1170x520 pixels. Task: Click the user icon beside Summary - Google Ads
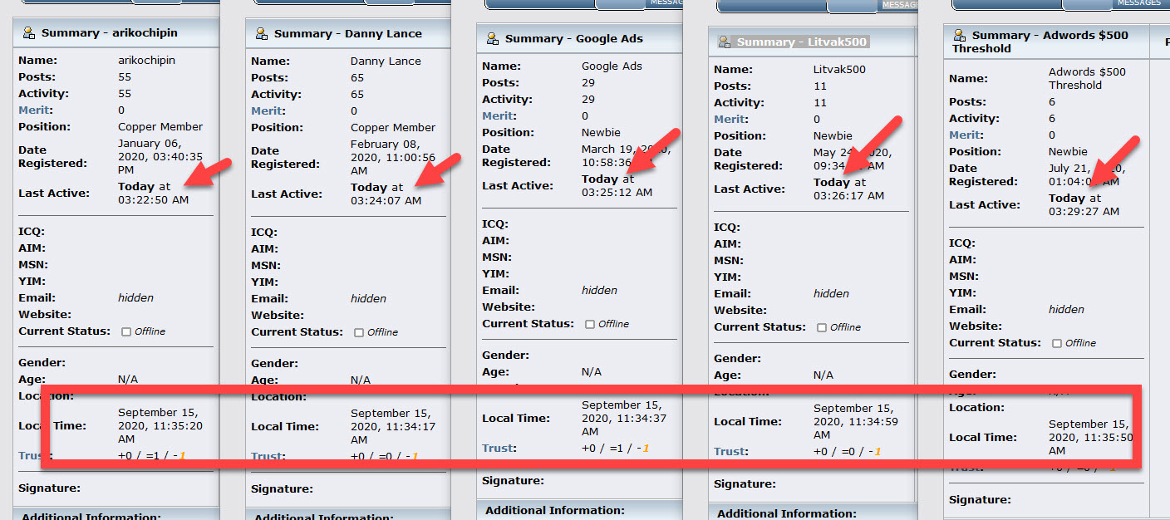(x=493, y=39)
